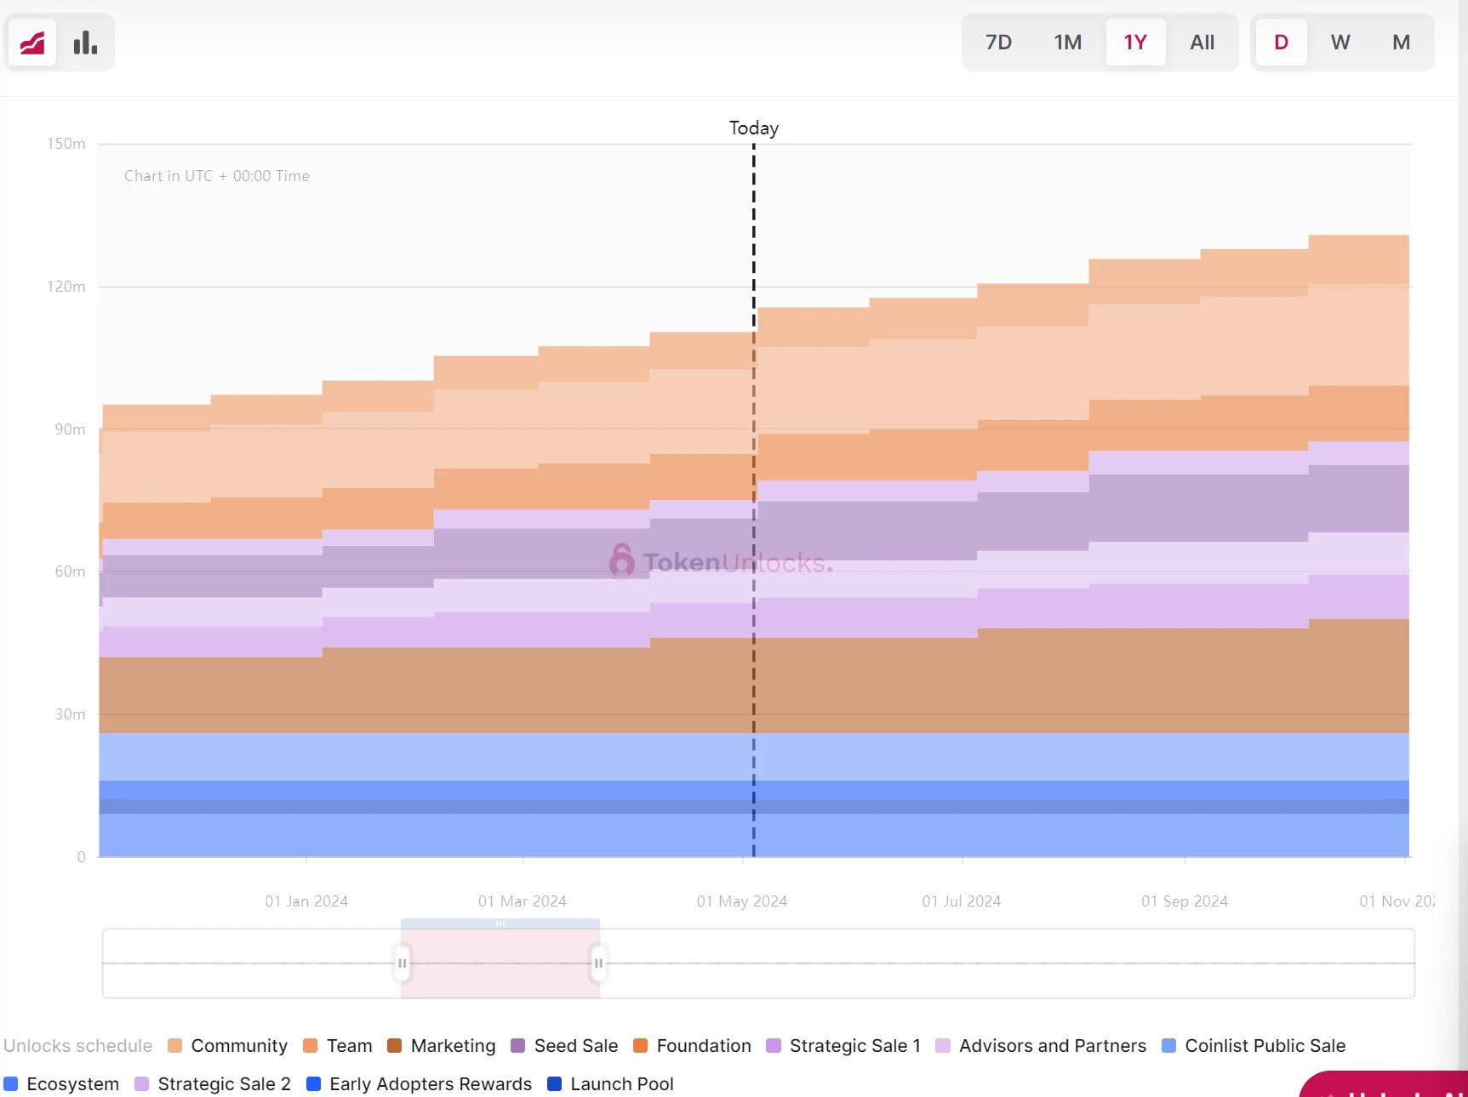Choose the 1Y time range

[x=1135, y=43]
